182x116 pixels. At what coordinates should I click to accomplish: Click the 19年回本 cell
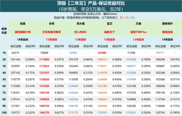pos(167,40)
